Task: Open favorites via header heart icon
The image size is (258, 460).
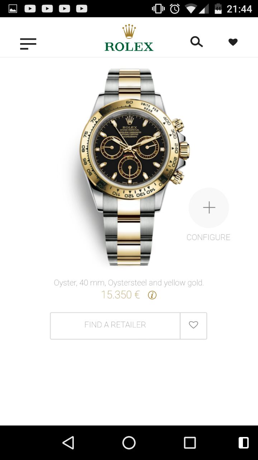Action: (233, 42)
